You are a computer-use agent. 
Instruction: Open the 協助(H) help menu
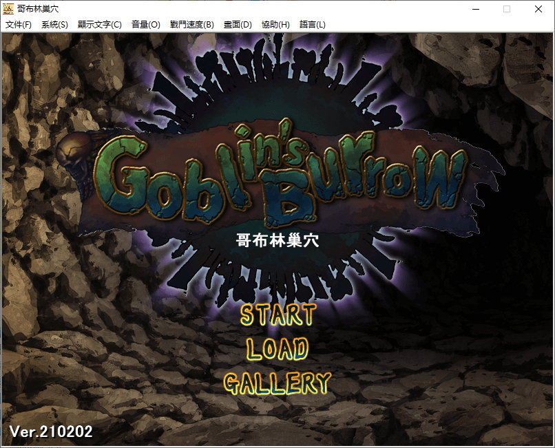point(275,25)
